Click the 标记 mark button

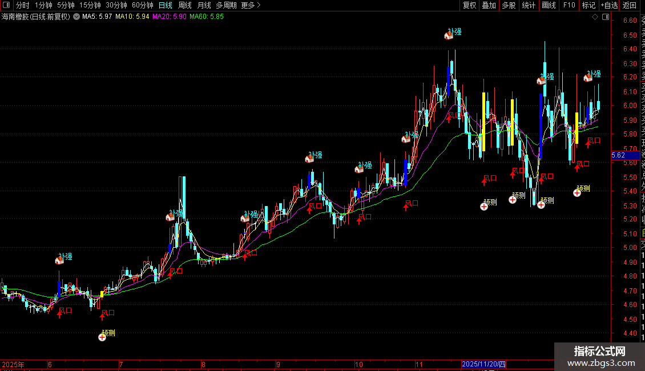(588, 5)
